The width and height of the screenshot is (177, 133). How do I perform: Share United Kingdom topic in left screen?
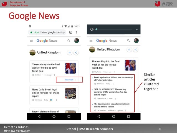pos(76,52)
